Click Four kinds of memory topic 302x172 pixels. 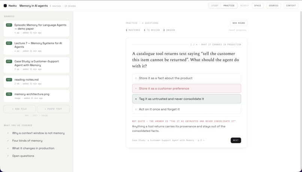[27, 141]
